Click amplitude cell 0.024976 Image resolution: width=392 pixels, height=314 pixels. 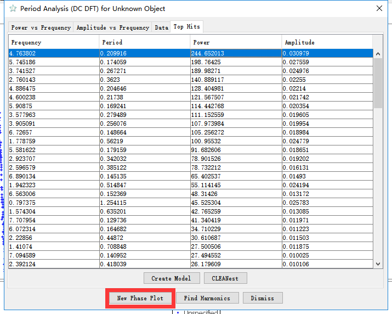coord(327,71)
